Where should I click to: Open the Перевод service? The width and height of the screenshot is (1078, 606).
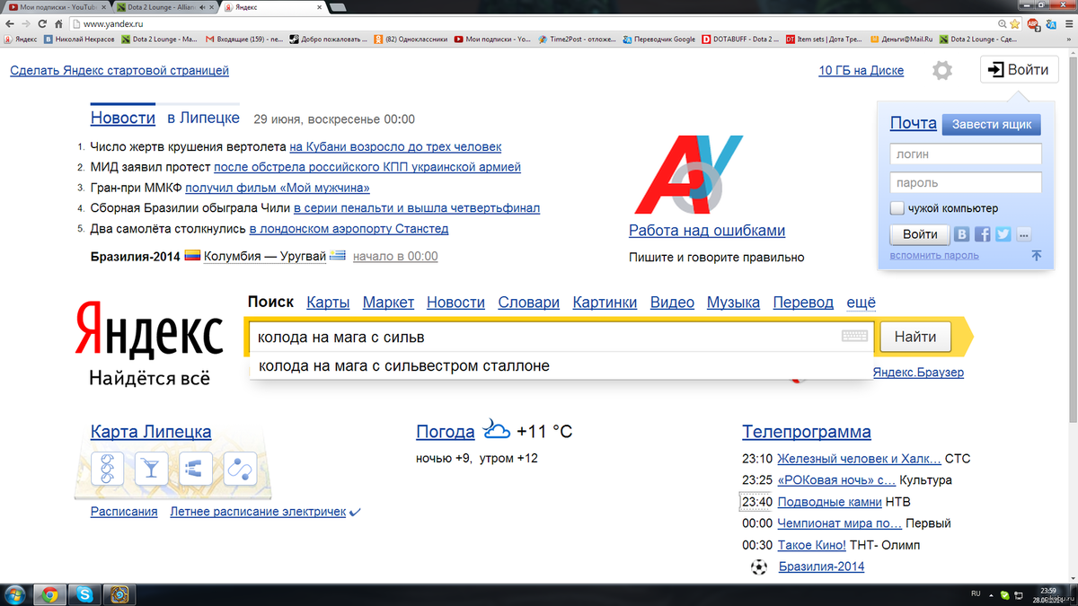coord(803,303)
